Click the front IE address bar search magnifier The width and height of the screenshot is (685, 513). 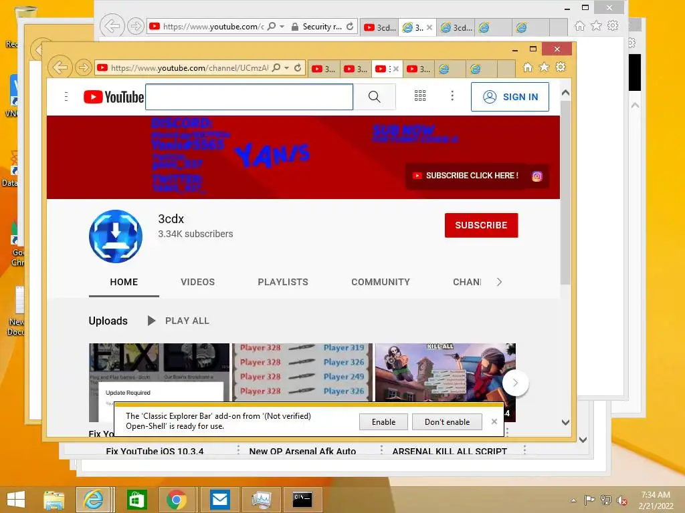point(276,67)
